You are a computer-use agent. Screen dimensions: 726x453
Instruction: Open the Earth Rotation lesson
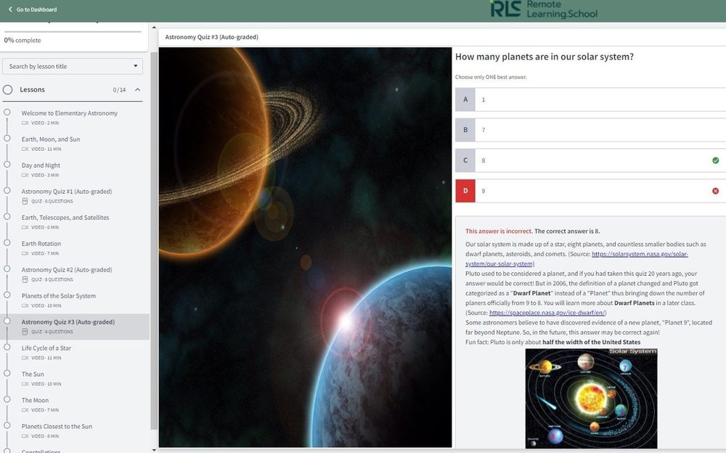point(41,244)
